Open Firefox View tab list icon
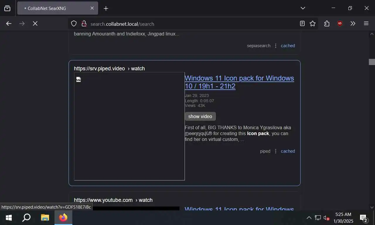This screenshot has width=375, height=225. (x=7, y=8)
